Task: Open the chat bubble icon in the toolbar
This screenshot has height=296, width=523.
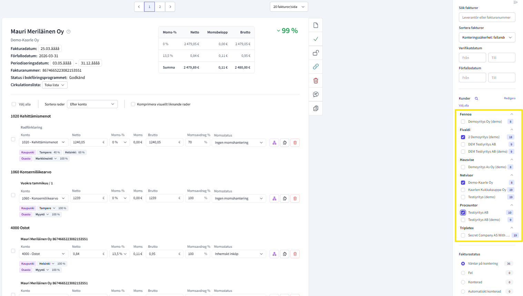Action: [x=315, y=94]
